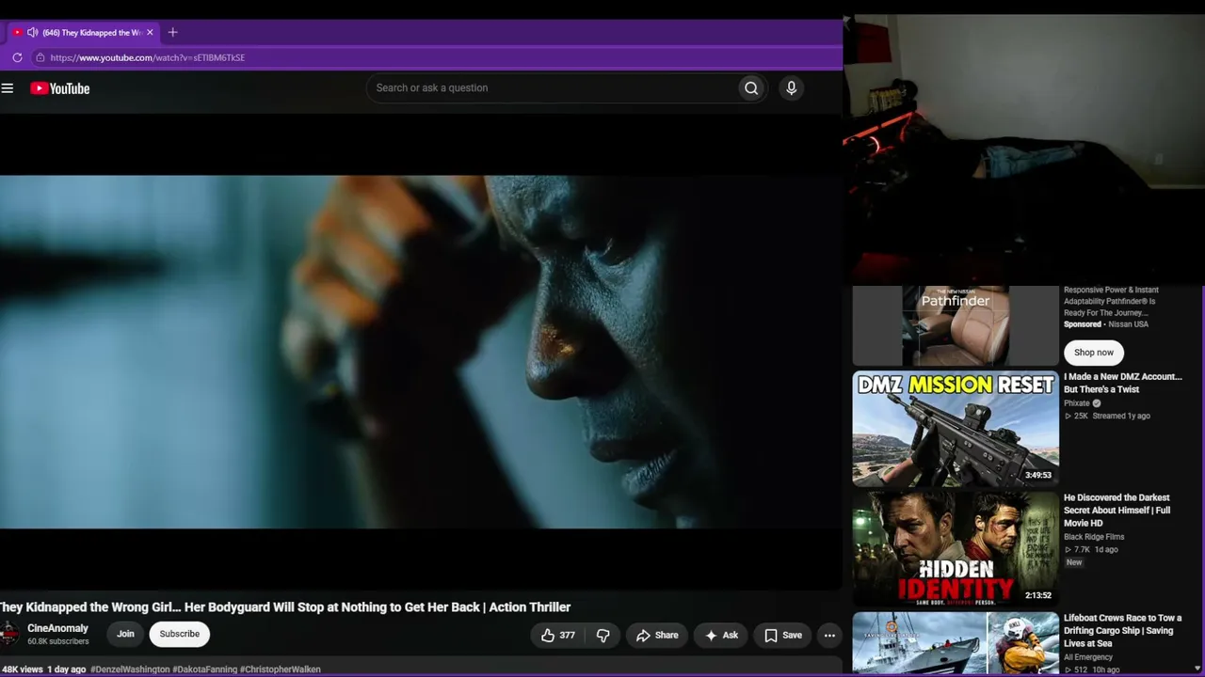Open the #DakotaFanning hashtag
The width and height of the screenshot is (1205, 677).
[x=205, y=669]
